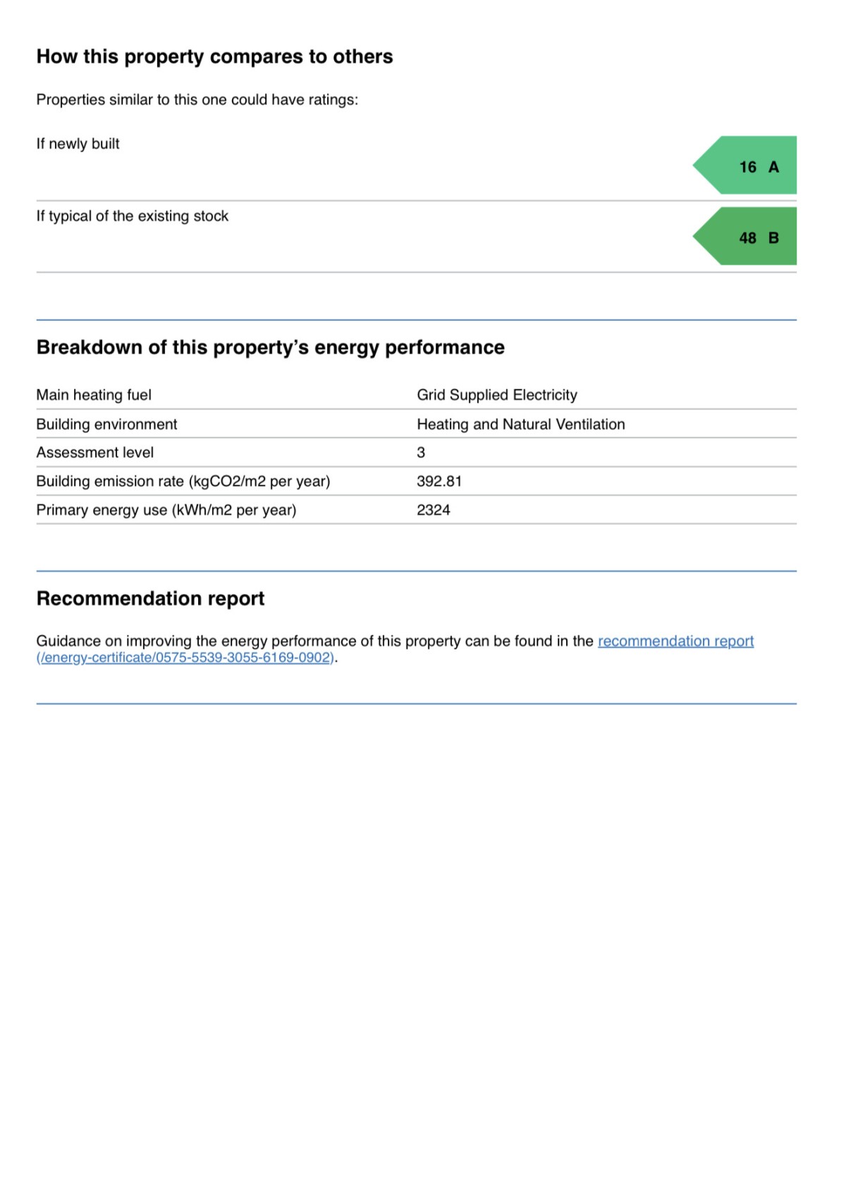The width and height of the screenshot is (846, 1203).
Task: Click the 'Guidance on improving the energy performance' sentence
Action: pyautogui.click(x=314, y=641)
